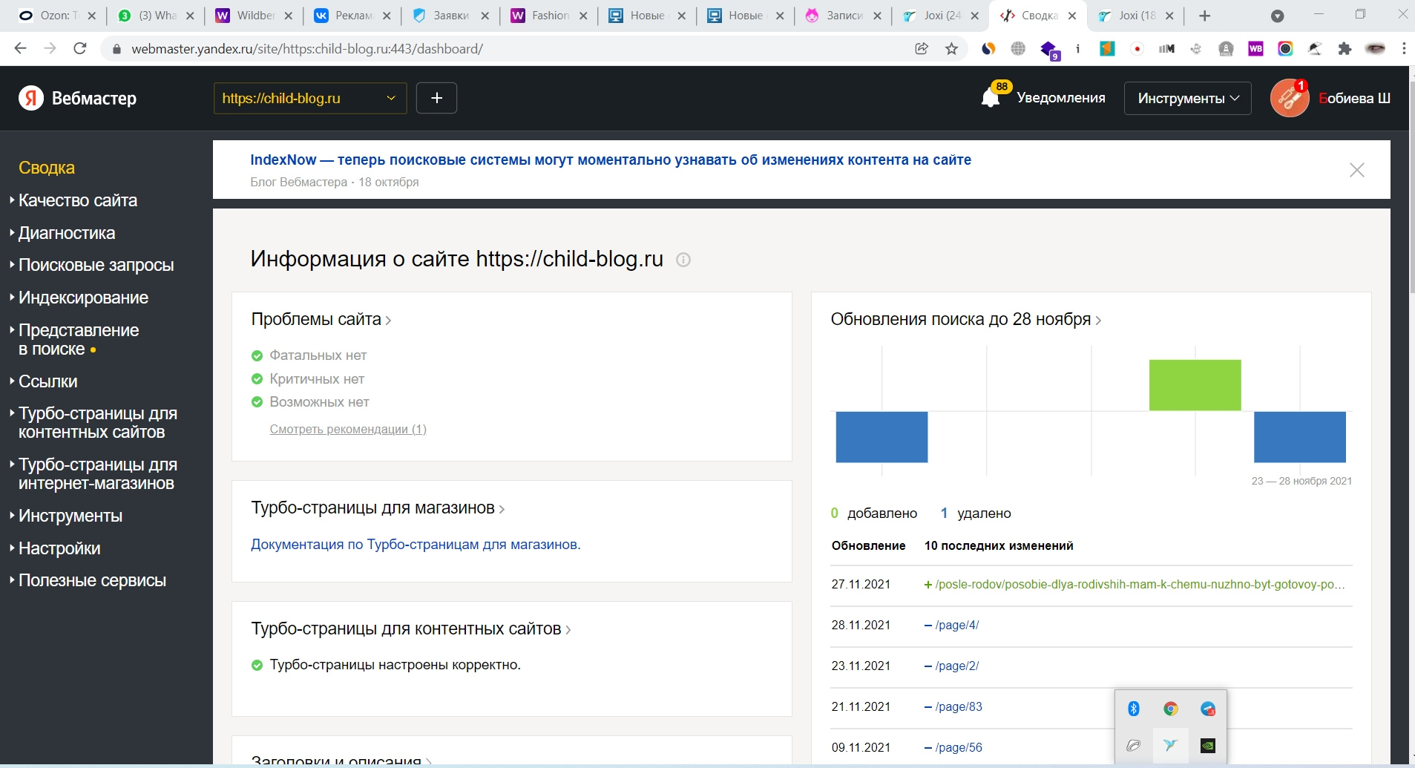This screenshot has height=768, width=1415.
Task: Open the Проблемы сайта section link
Action: coord(321,319)
